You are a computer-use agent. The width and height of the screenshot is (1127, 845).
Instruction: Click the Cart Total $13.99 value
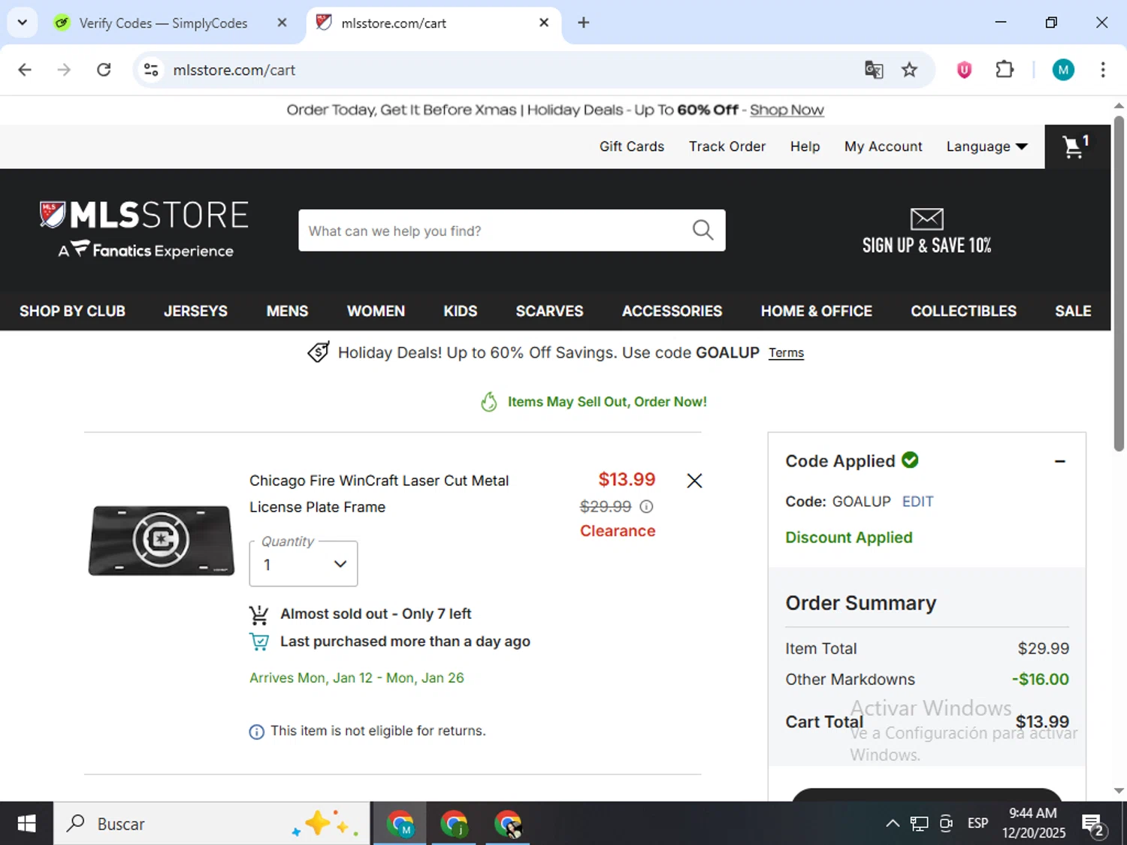point(1042,722)
